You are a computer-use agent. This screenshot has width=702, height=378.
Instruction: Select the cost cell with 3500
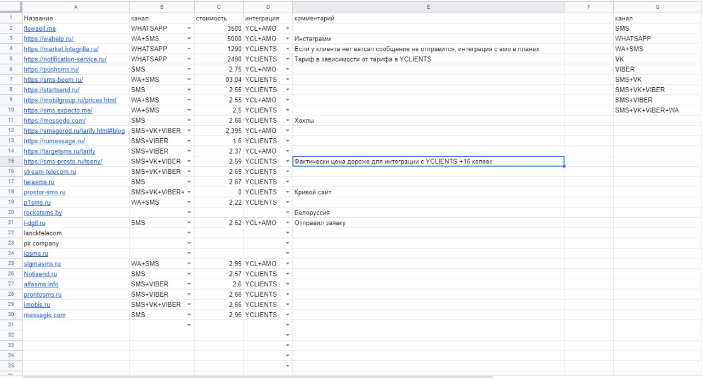[219, 29]
